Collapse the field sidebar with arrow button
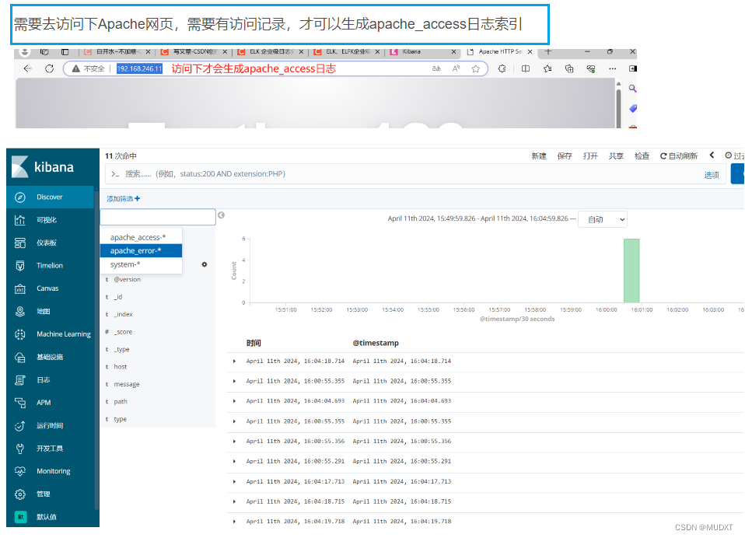The image size is (745, 538). point(221,215)
